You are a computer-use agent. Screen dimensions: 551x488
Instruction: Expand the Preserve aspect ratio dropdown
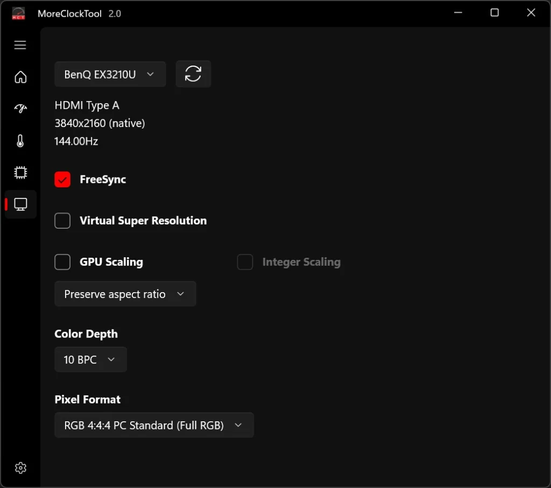pyautogui.click(x=125, y=294)
